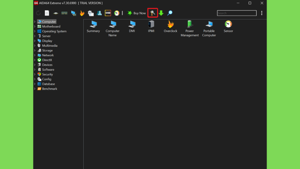Select Server in the tree
This screenshot has height=169, width=300.
click(44, 36)
